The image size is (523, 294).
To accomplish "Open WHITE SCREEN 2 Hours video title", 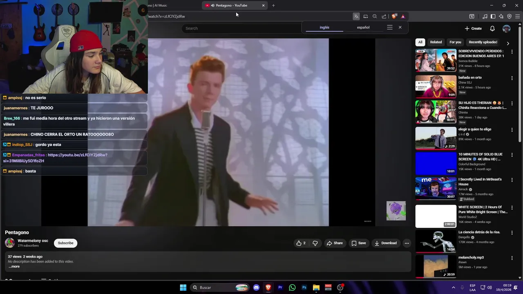I will 483,209.
